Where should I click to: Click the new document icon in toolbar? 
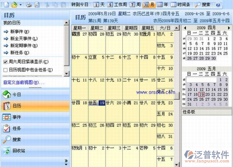pyautogui.click(x=5, y=5)
